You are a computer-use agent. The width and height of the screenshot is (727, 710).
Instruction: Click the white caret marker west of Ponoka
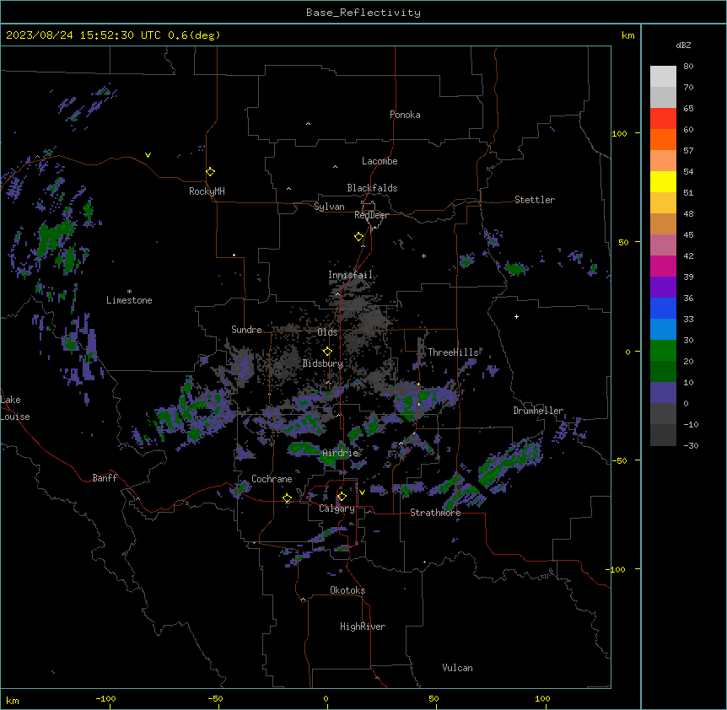(x=308, y=124)
